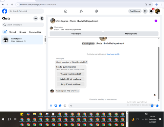Image resolution: width=164 pixels, height=127 pixels.
Task: Attach a file with the photo icon
Action: click(x=55, y=106)
